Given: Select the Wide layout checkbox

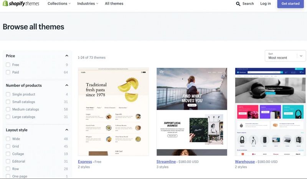Looking at the screenshot, I should (x=8, y=139).
